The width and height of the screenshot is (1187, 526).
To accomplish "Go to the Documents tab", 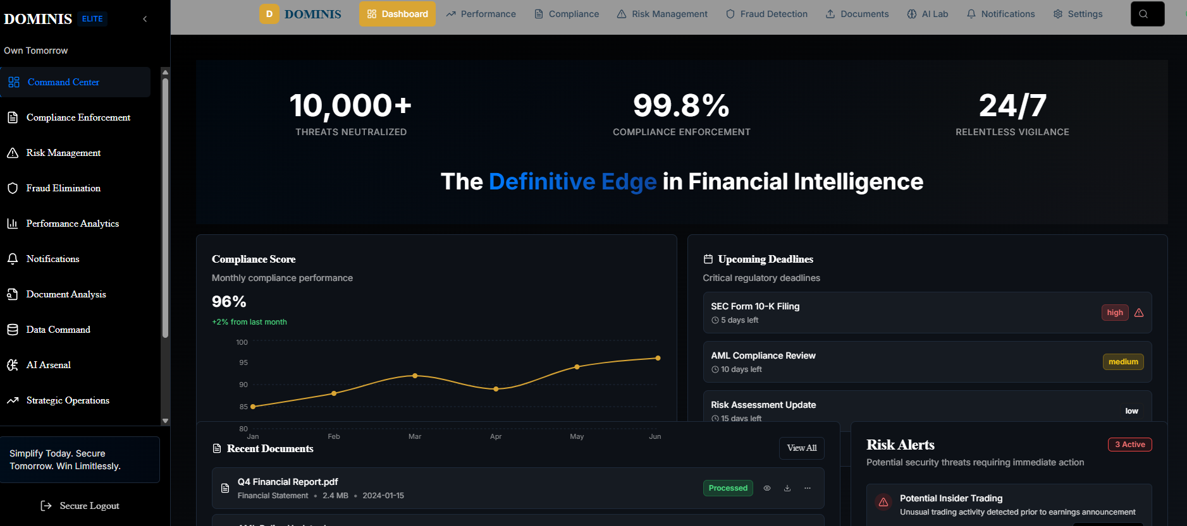I will click(x=857, y=14).
